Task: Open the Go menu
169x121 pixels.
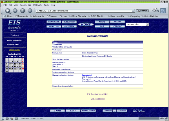Action: pos(30,5)
